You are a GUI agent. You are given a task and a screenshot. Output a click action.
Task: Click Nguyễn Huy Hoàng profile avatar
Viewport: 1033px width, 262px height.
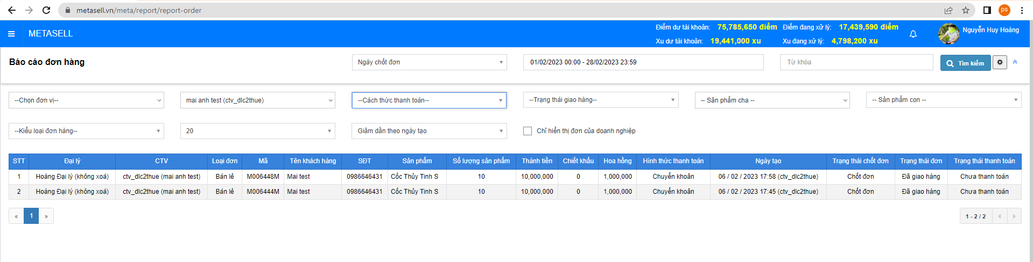click(948, 34)
